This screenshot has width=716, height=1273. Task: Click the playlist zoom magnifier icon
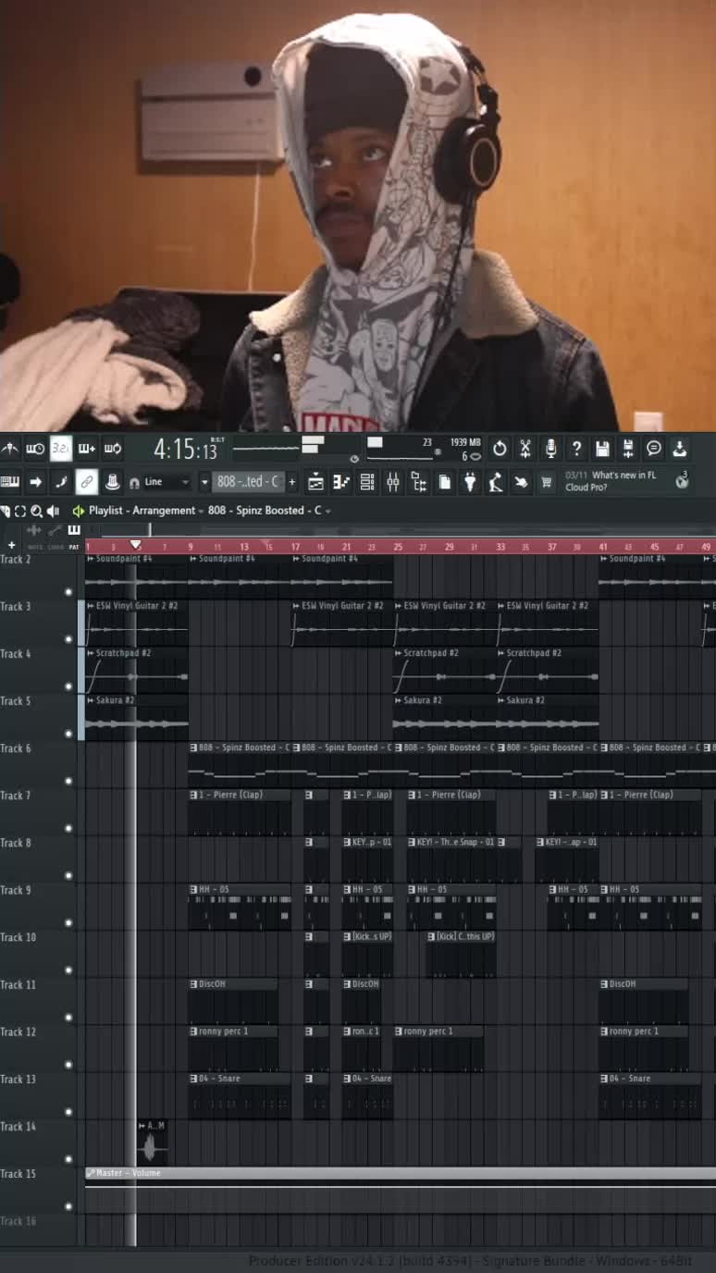(36, 511)
